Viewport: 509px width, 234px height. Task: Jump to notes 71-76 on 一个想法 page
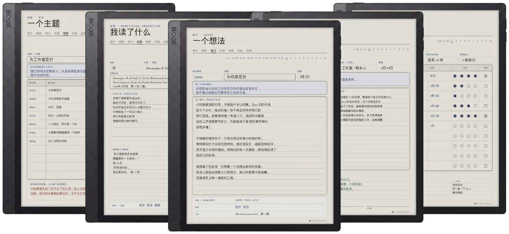click(281, 58)
